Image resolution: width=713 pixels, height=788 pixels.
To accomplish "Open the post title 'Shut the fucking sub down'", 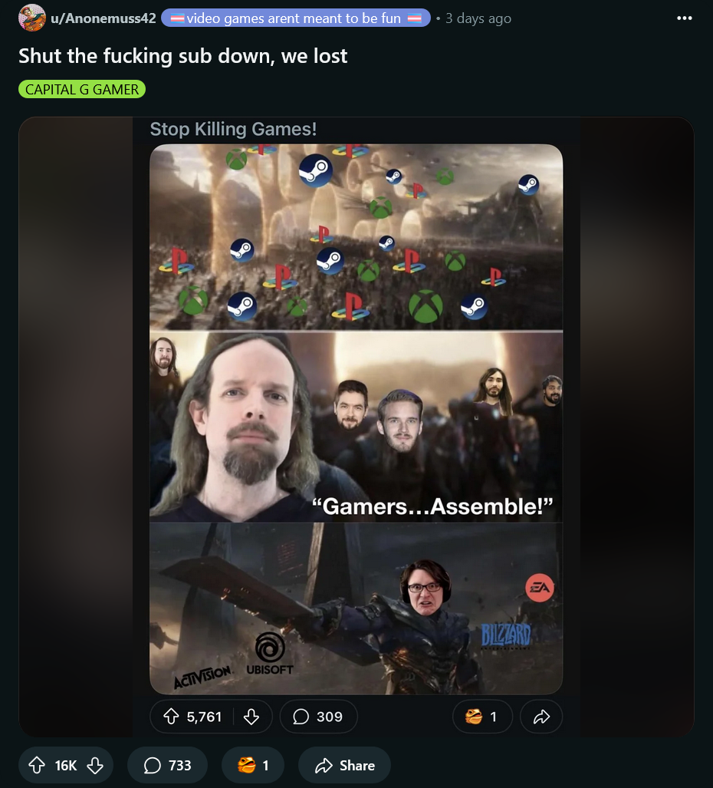I will tap(182, 56).
